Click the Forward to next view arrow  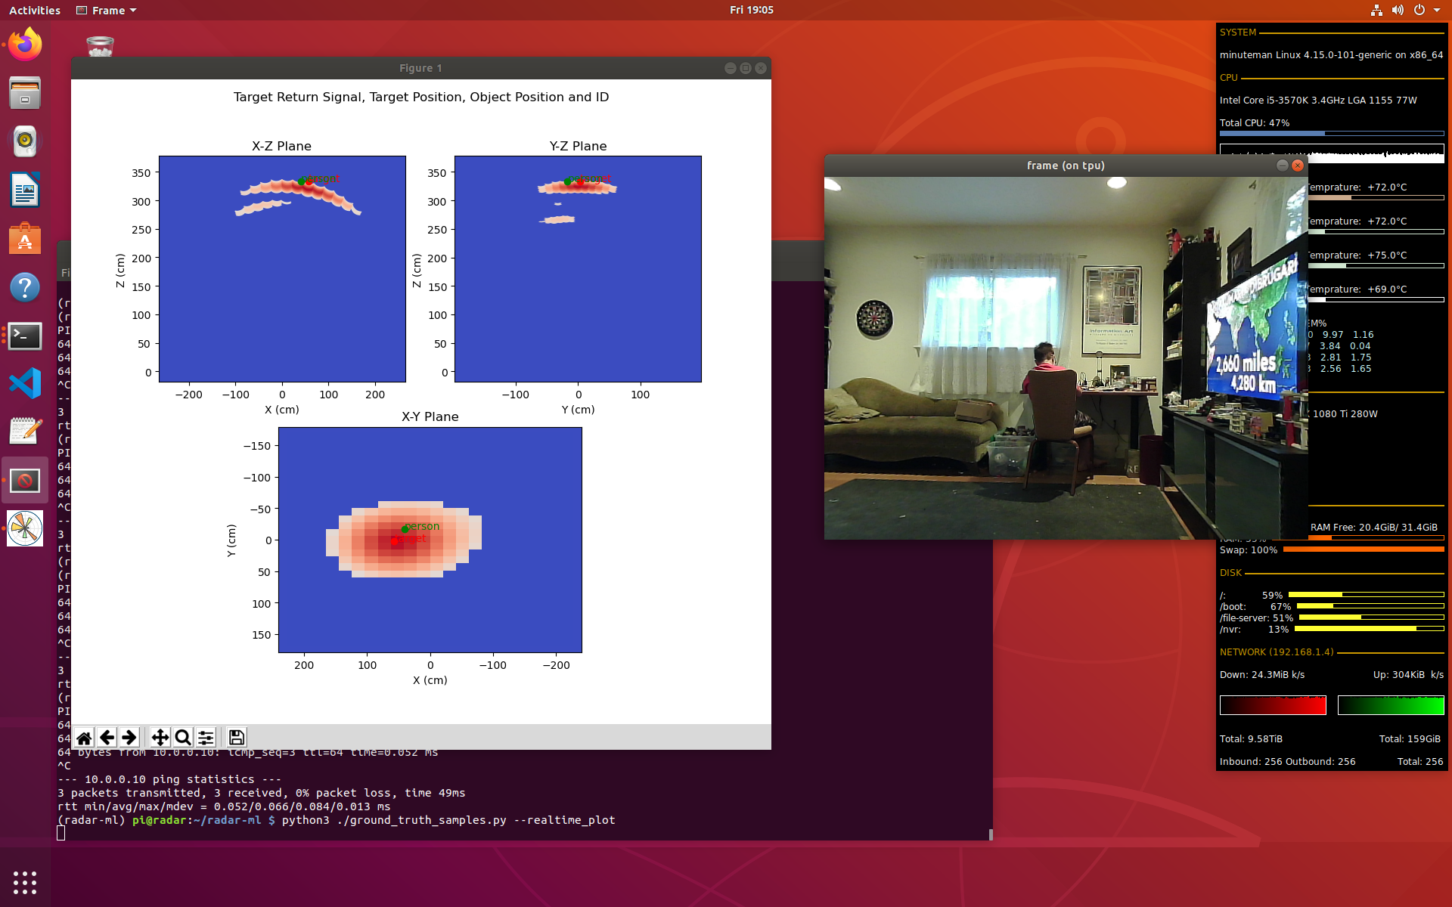coord(129,738)
